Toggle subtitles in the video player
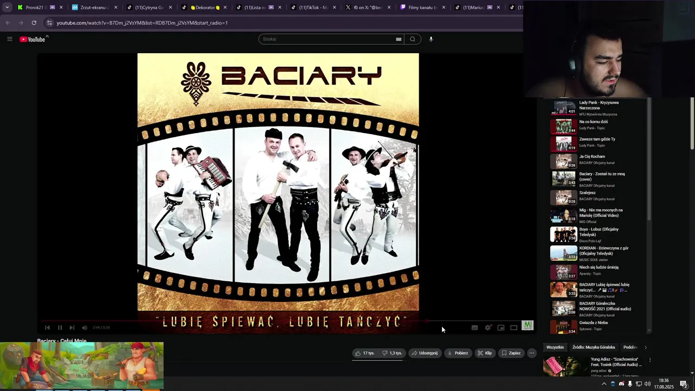Viewport: 695px width, 391px height. 475,327
